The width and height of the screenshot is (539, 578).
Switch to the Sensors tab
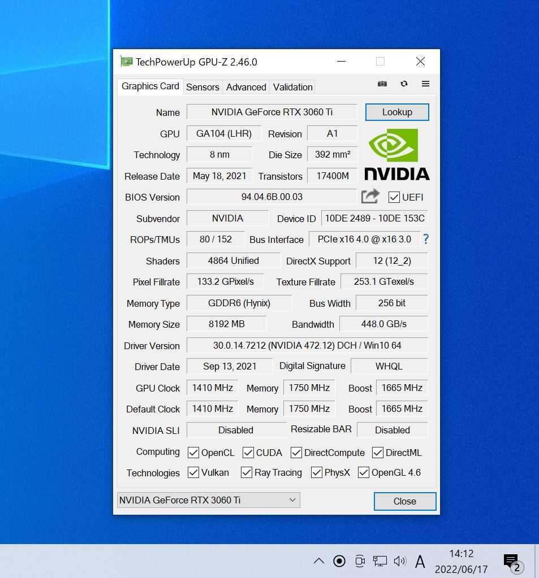pos(202,88)
